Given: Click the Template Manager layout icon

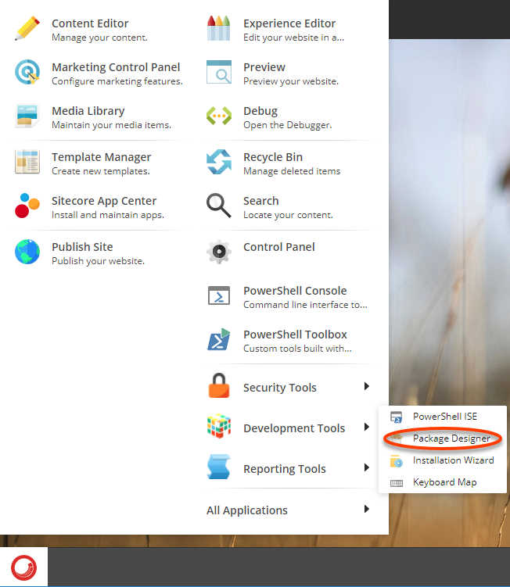Looking at the screenshot, I should click(27, 162).
